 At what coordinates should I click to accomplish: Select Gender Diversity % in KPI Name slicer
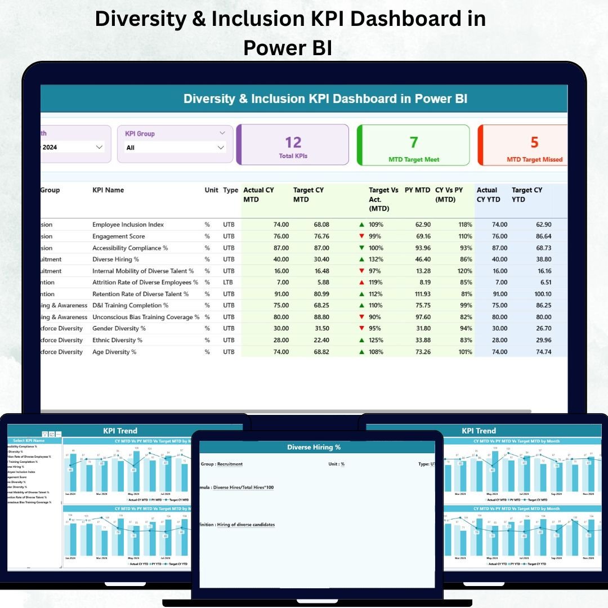tap(23, 487)
